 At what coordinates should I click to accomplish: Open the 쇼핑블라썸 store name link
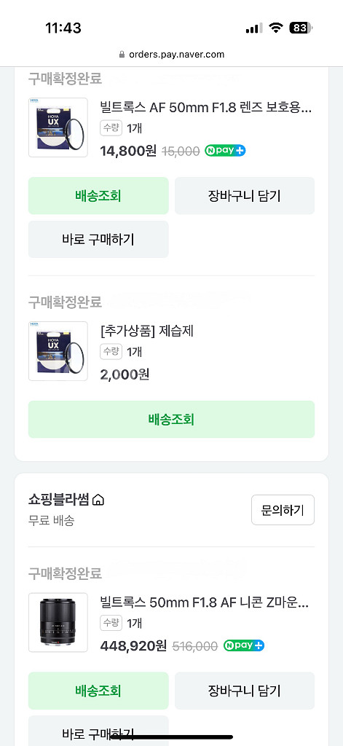58,500
